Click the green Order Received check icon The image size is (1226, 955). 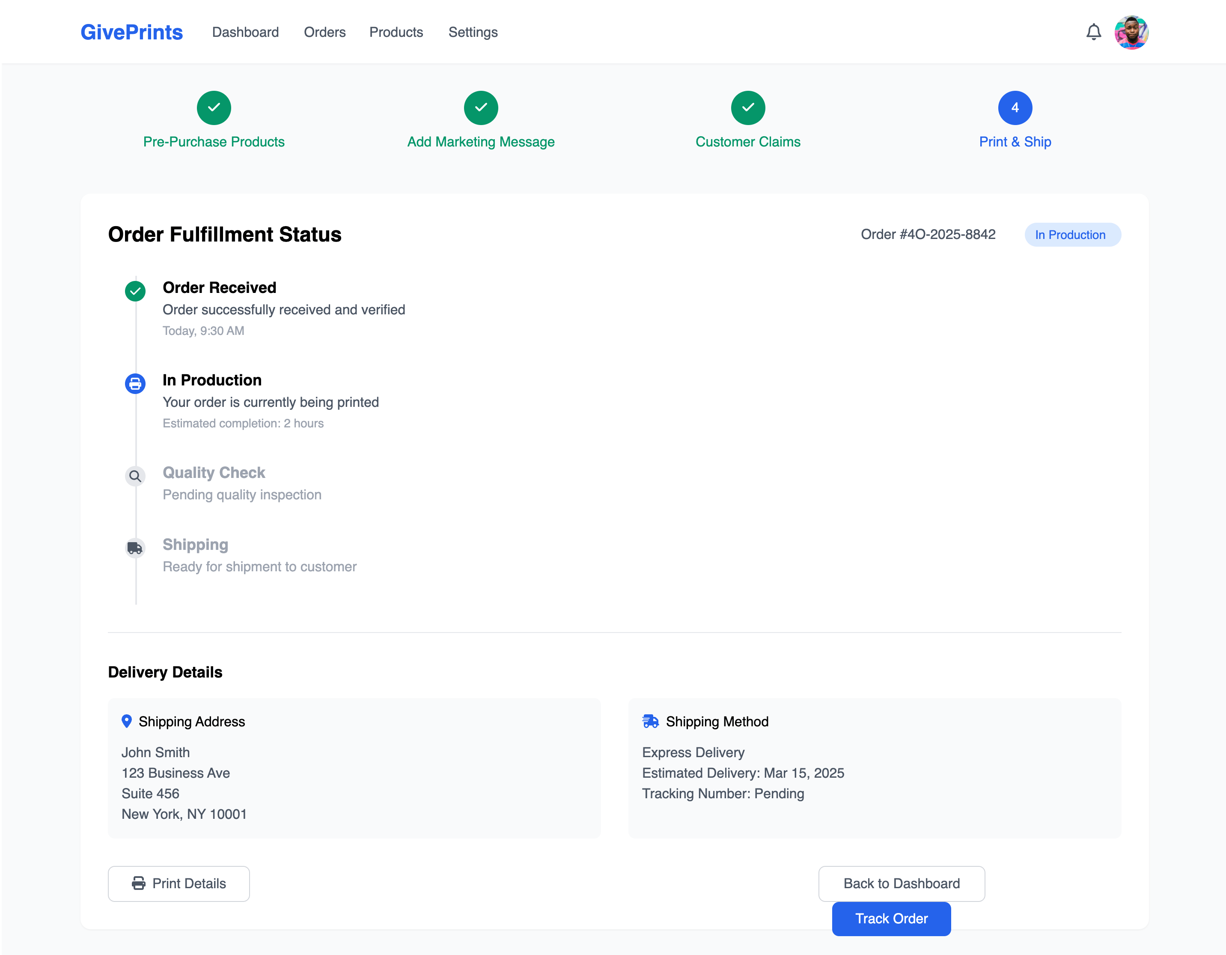pos(135,291)
